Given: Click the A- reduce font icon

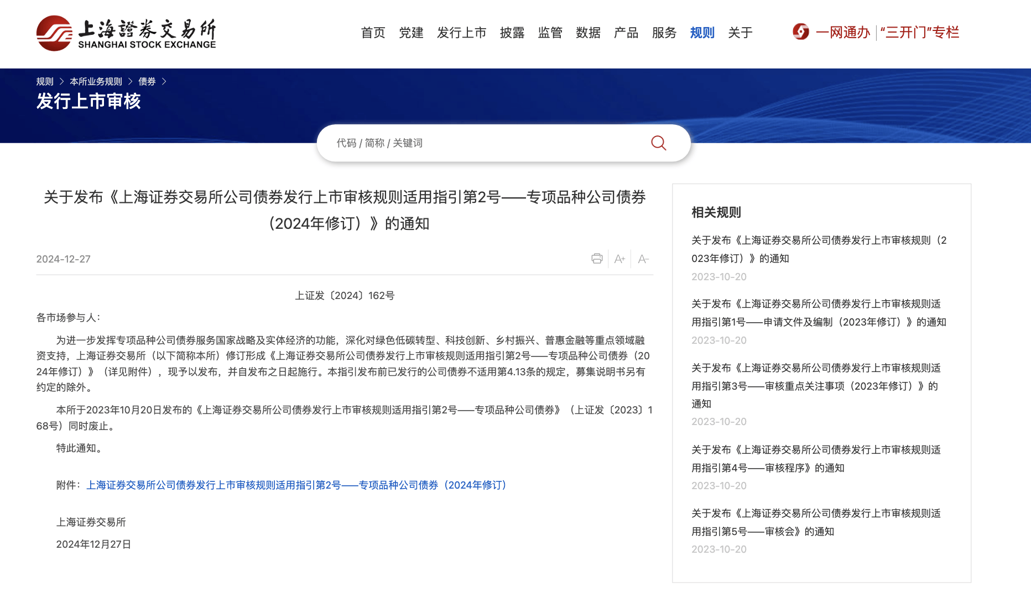Looking at the screenshot, I should (x=643, y=259).
